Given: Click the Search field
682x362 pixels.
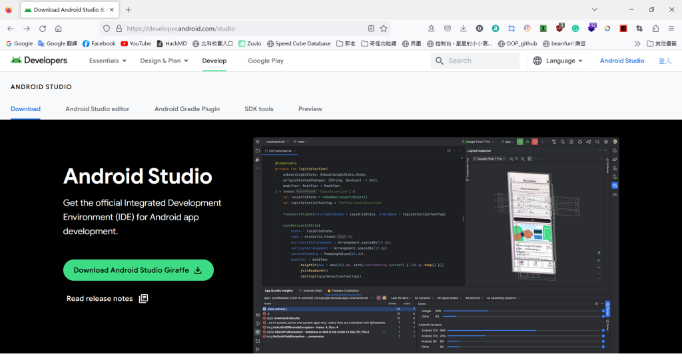Looking at the screenshot, I should [x=475, y=61].
